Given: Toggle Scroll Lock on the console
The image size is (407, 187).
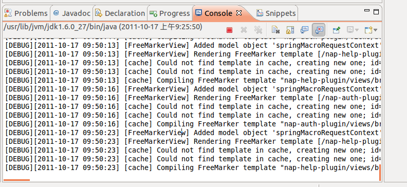Looking at the screenshot, I should click(290, 30).
